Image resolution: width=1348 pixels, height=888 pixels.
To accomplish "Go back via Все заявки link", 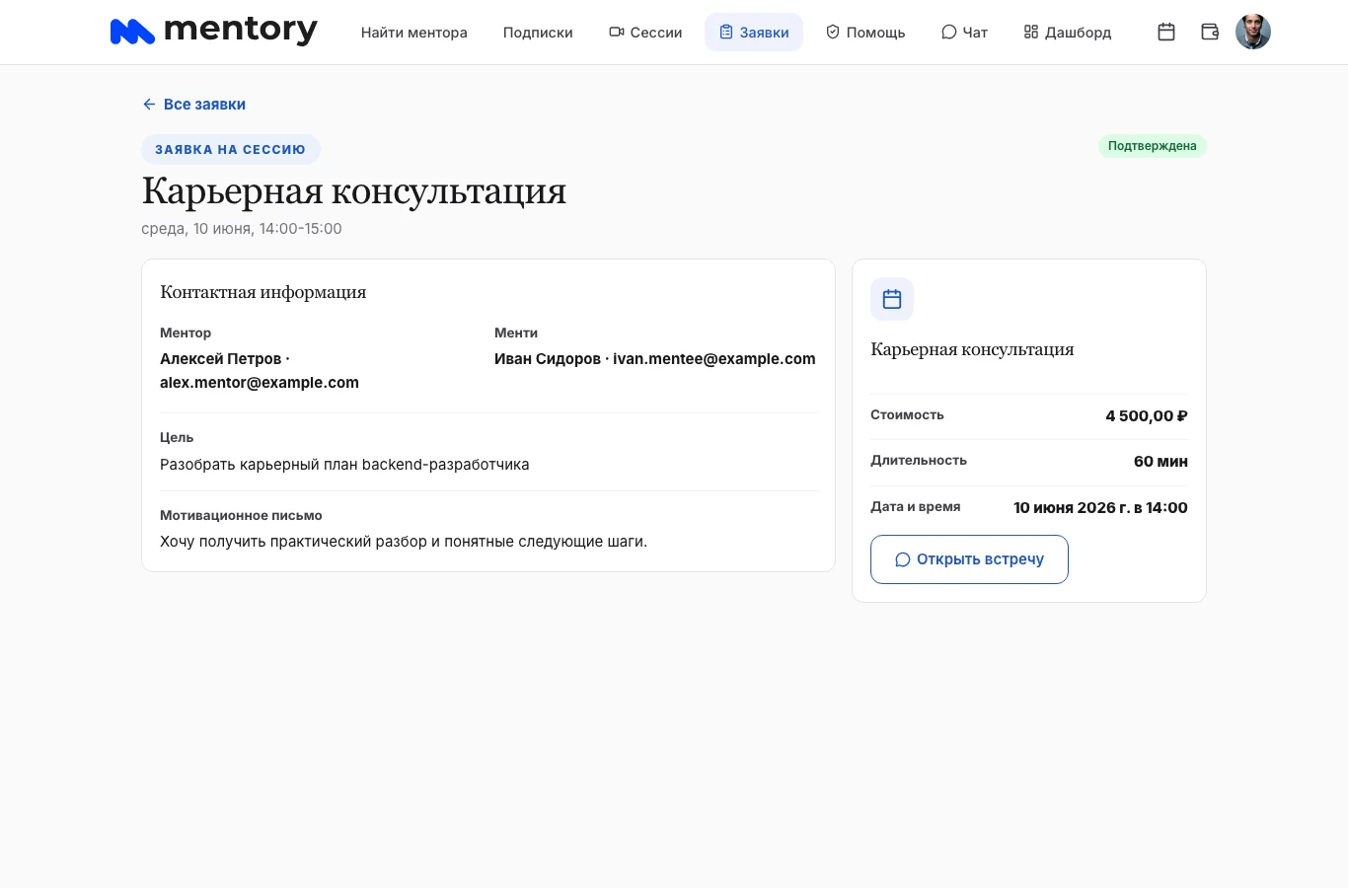I will pyautogui.click(x=193, y=105).
